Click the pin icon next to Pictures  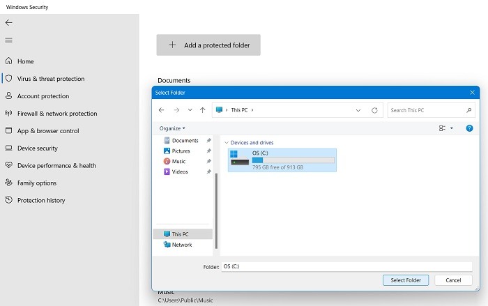point(209,151)
